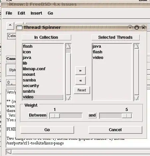Select flash in In Collection list
150x156 pixels.
43,46
